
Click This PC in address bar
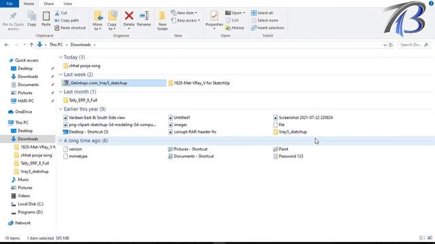coord(56,45)
